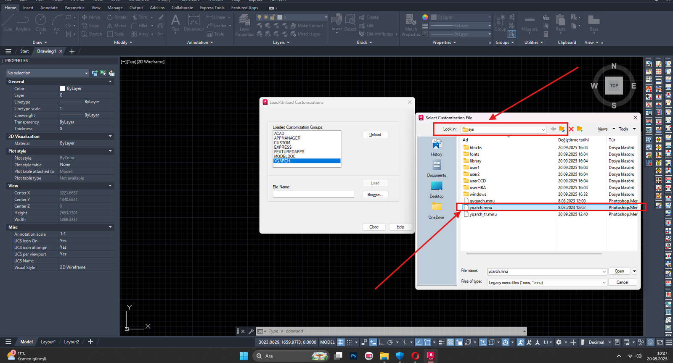Click the red delete icon in file dialog
Viewport: 673px width, 363px height.
[571, 129]
